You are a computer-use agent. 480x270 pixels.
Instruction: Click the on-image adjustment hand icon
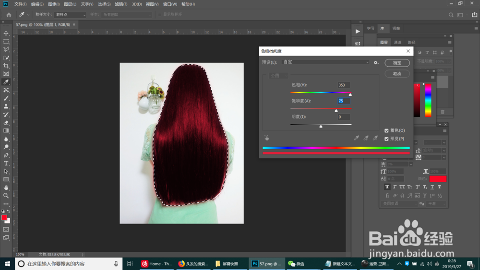(266, 138)
